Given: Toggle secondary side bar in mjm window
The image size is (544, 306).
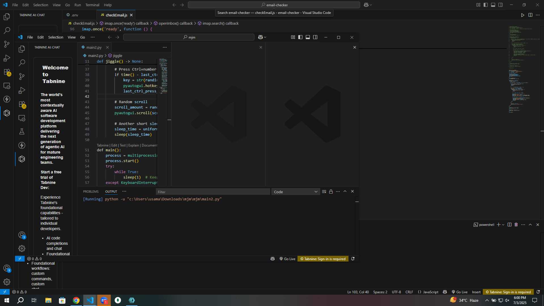Looking at the screenshot, I should click(315, 37).
